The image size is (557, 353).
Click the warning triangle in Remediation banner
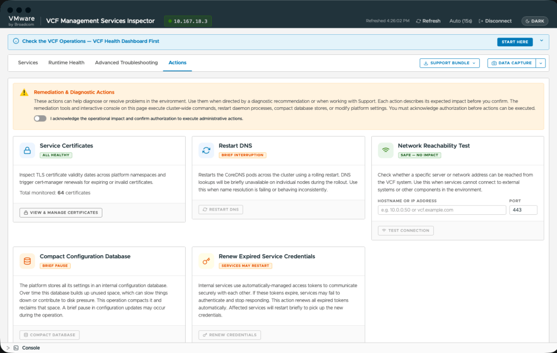click(x=24, y=92)
